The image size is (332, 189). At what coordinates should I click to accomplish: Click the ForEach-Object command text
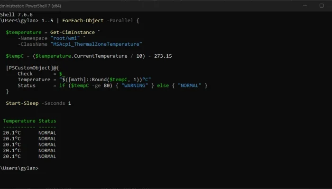tap(83, 20)
